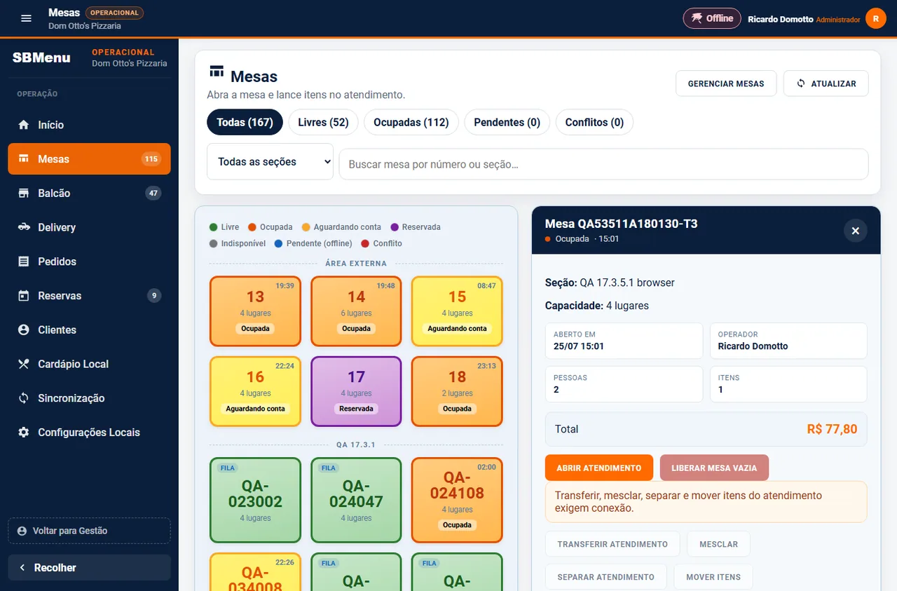The image size is (897, 591).
Task: Click the Sincronização sync icon
Action: click(24, 398)
